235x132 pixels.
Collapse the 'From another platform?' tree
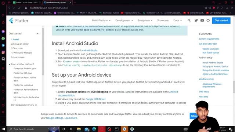(x=10, y=65)
